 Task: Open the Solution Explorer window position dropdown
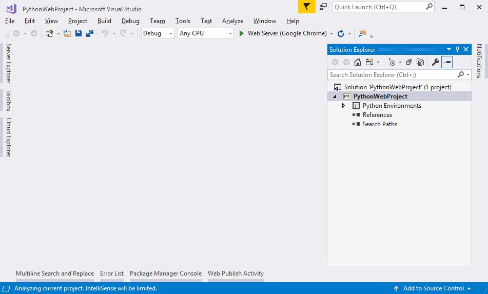tap(449, 49)
